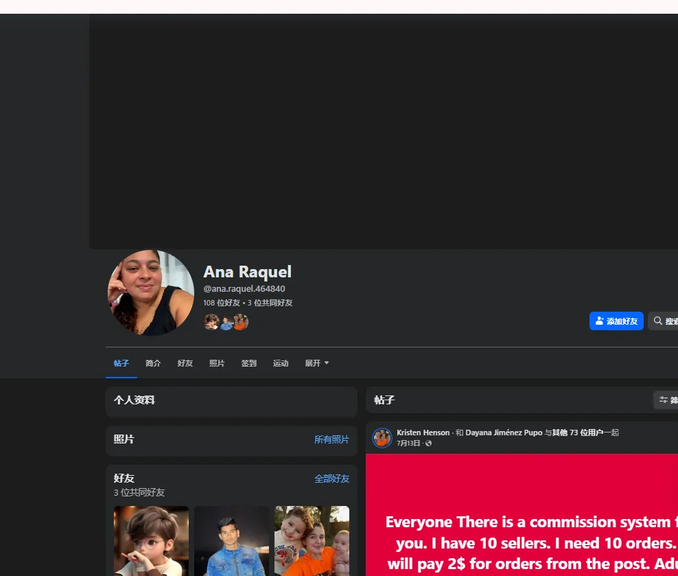Open Ana Raquel's profile picture
The height and width of the screenshot is (576, 678).
[150, 292]
